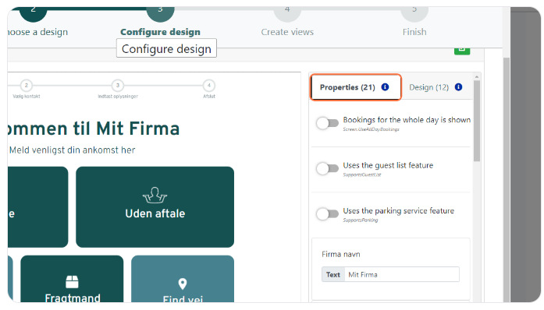The image size is (544, 310).
Task: Click preview step 3 Indtast oplysninger circle
Action: coord(118,85)
